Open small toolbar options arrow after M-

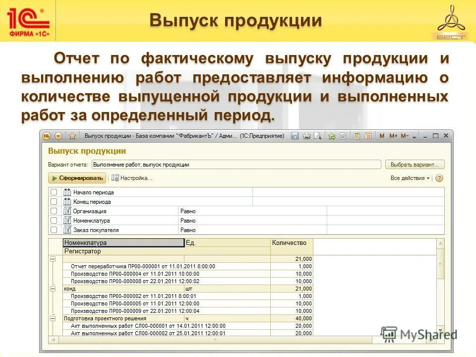click(x=415, y=137)
